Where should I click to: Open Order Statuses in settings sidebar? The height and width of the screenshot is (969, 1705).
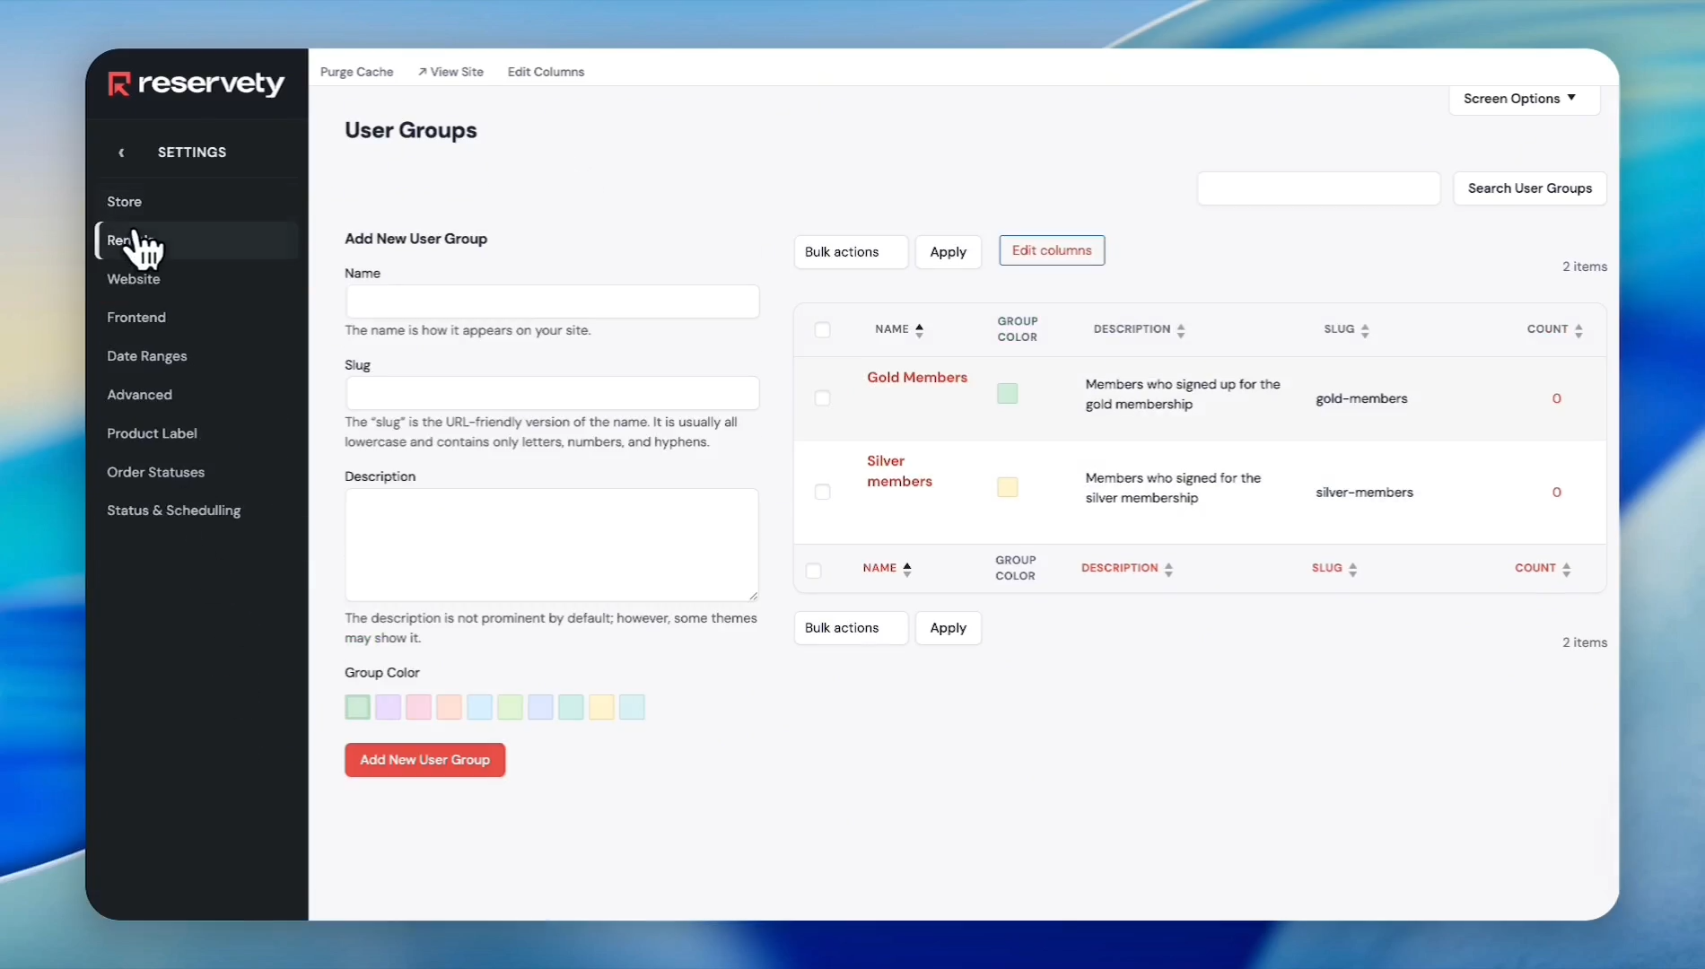click(155, 472)
